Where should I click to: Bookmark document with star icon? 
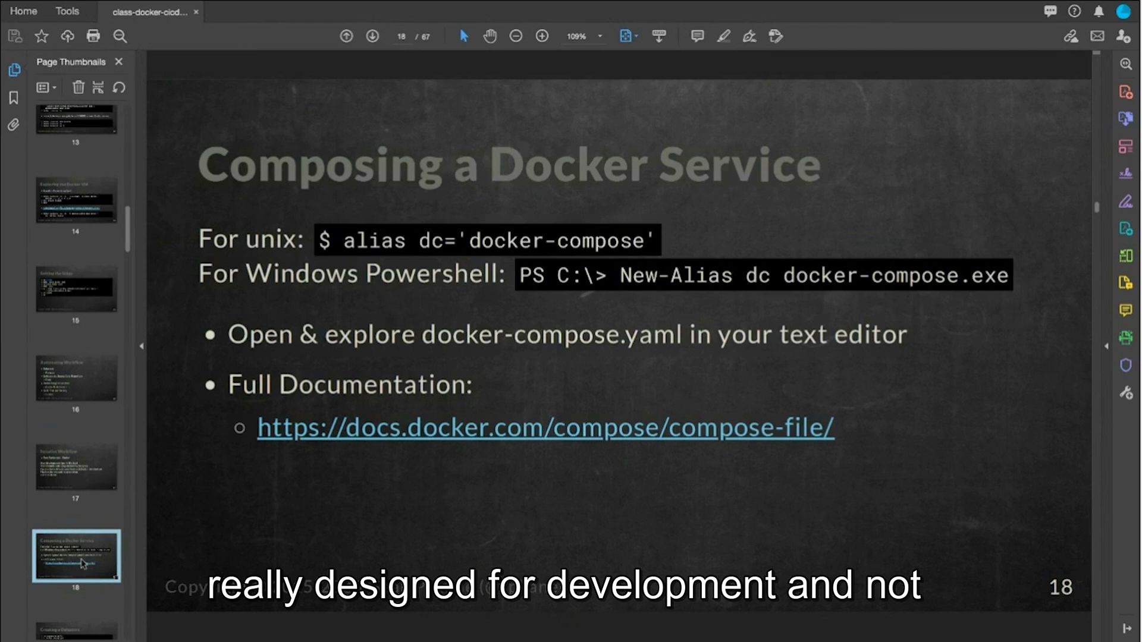[42, 36]
